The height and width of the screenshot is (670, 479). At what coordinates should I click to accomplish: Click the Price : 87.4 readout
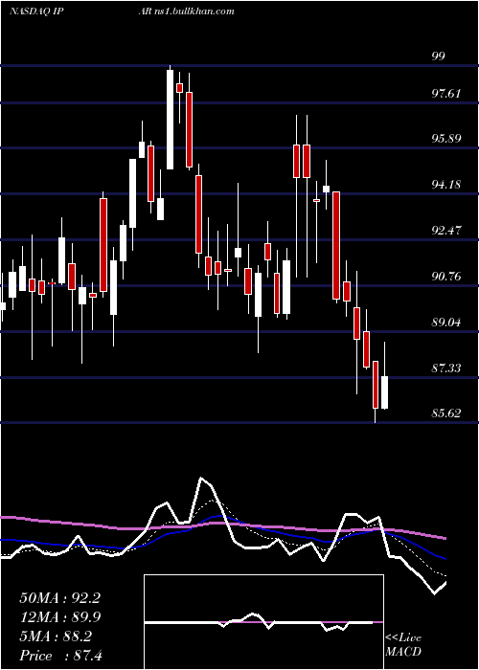(x=60, y=656)
